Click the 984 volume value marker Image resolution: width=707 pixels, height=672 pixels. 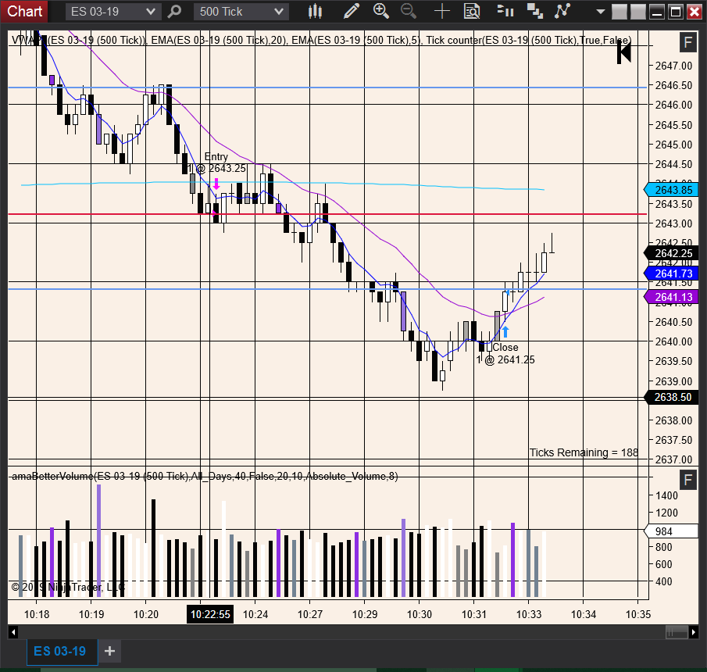pos(671,531)
